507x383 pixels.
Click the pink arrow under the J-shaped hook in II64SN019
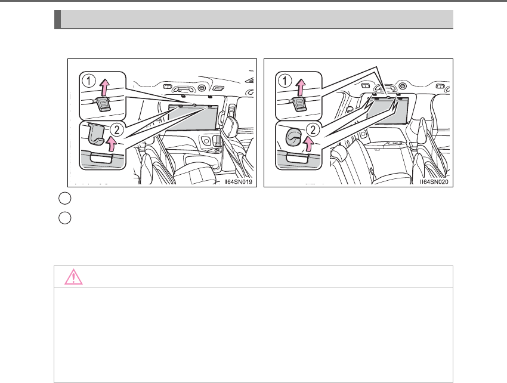pos(111,144)
